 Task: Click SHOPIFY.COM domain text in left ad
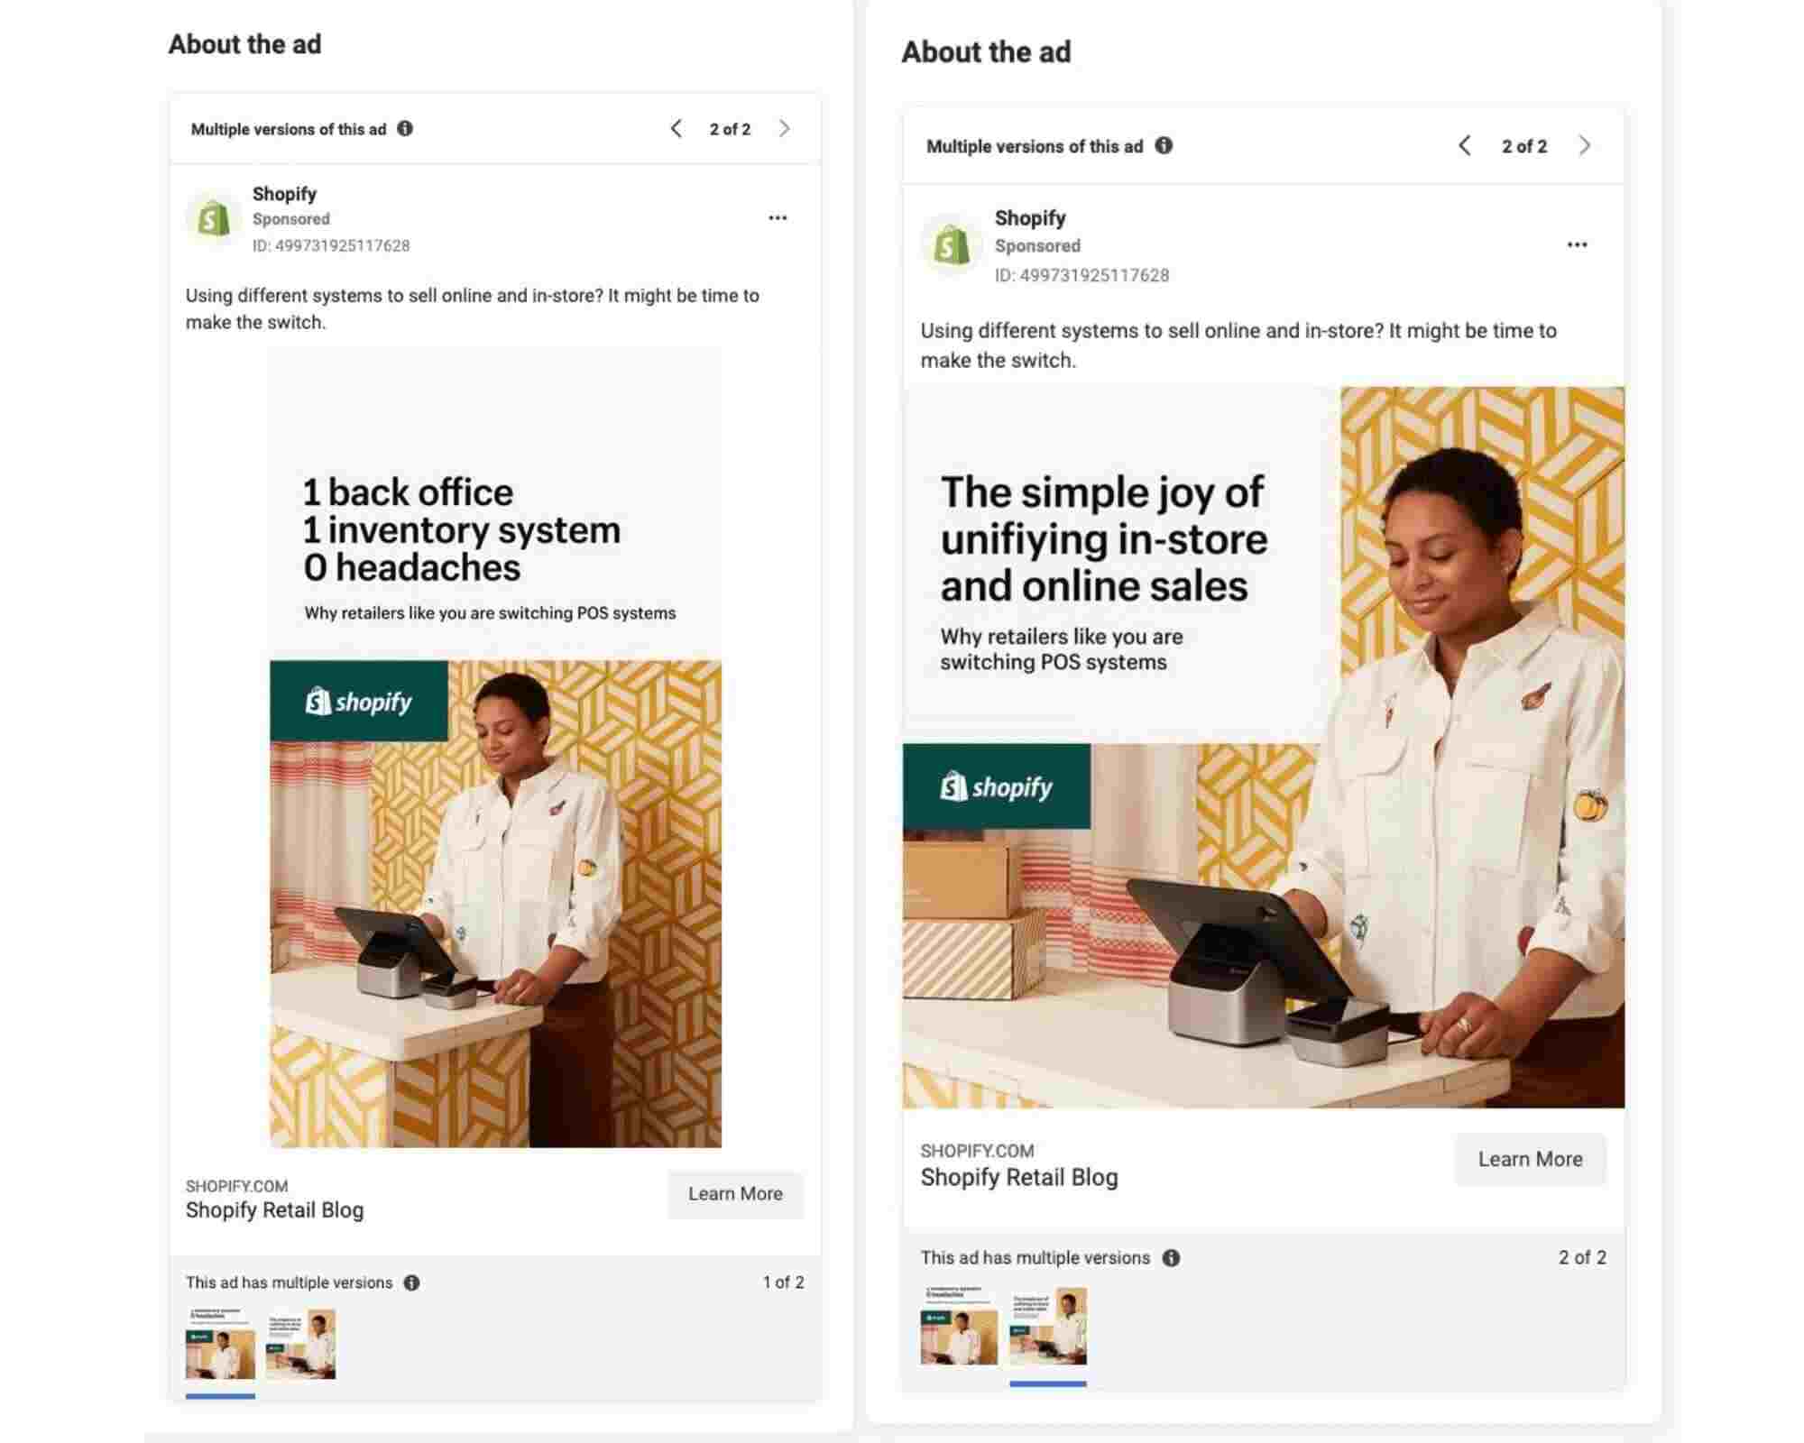click(x=236, y=1186)
